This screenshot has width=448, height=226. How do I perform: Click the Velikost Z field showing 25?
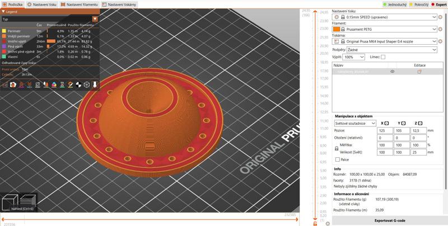(418, 152)
